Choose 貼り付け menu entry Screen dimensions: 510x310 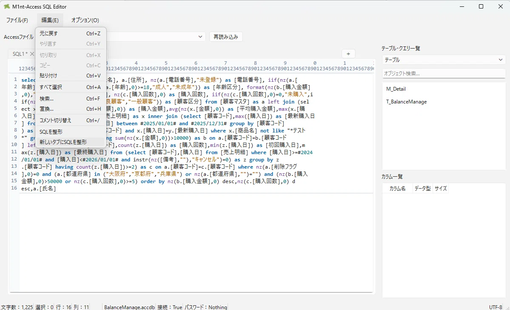[71, 75]
